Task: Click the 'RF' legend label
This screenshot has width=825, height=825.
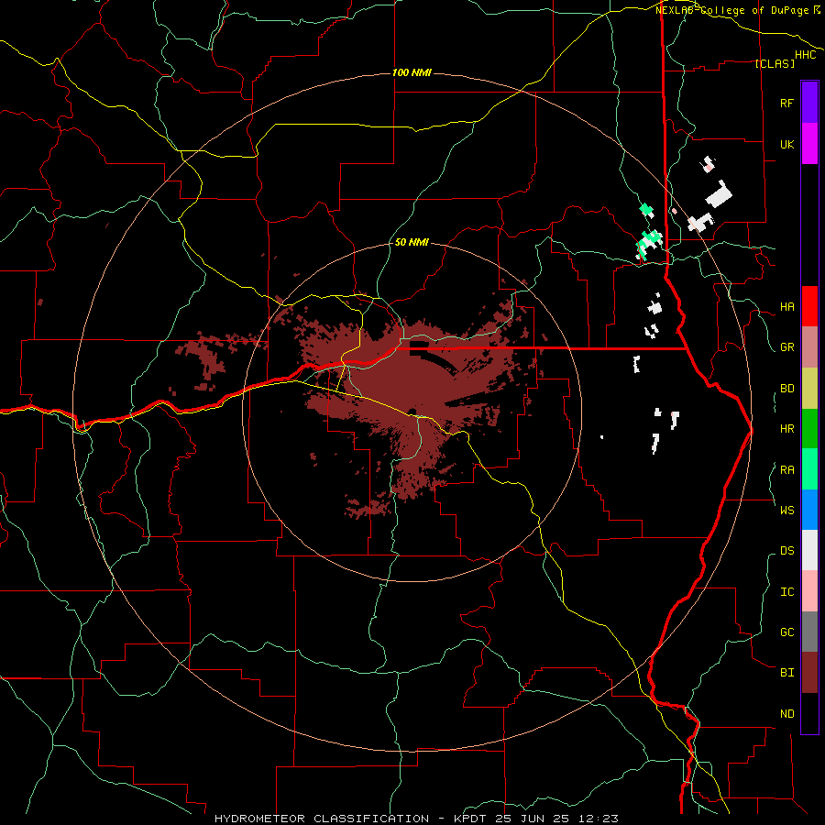Action: (x=786, y=103)
